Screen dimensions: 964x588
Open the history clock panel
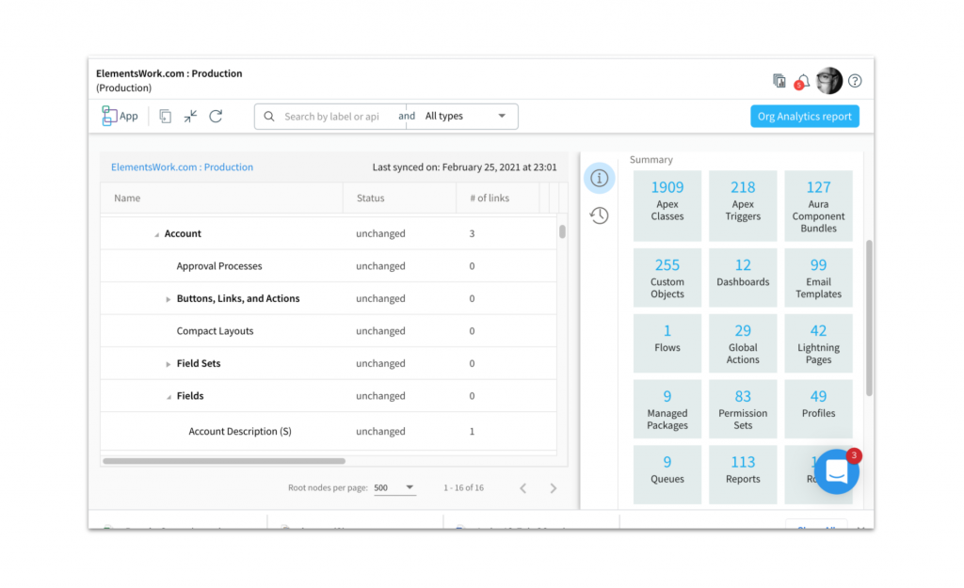tap(599, 215)
